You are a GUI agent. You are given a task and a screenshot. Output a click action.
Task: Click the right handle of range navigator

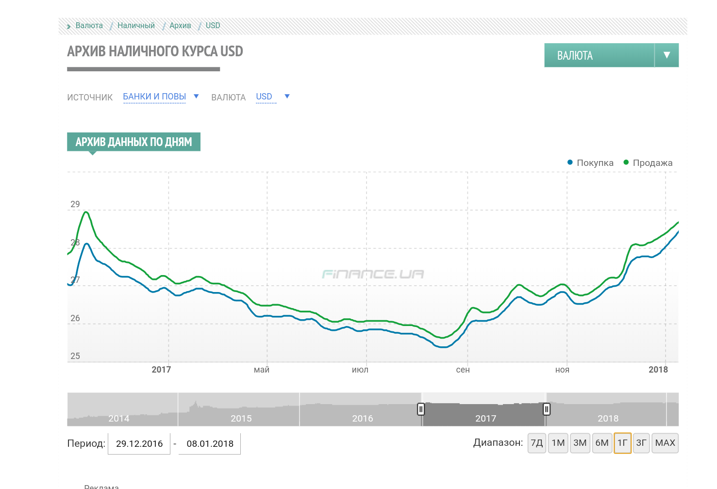point(547,409)
